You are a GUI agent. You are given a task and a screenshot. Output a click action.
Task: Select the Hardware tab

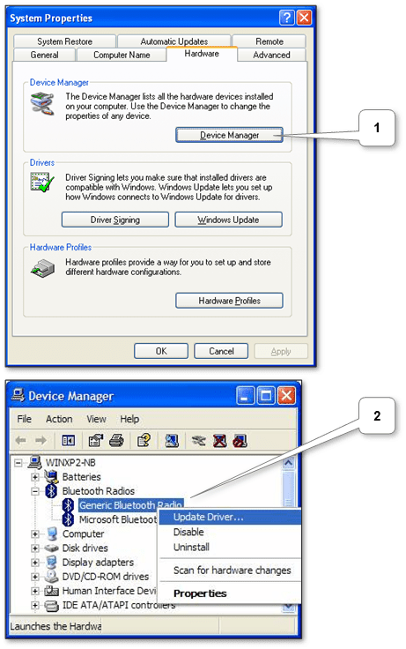pos(202,54)
